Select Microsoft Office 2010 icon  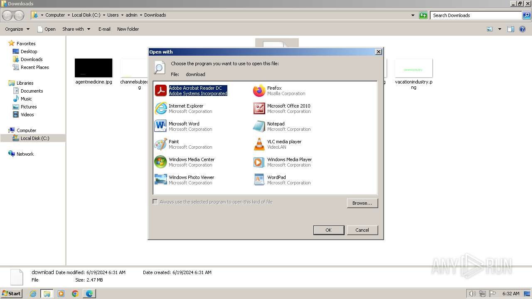[259, 108]
